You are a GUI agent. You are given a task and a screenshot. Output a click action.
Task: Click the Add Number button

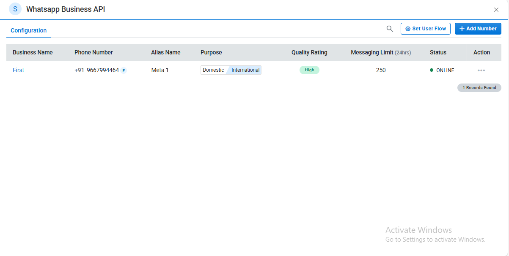click(x=478, y=29)
